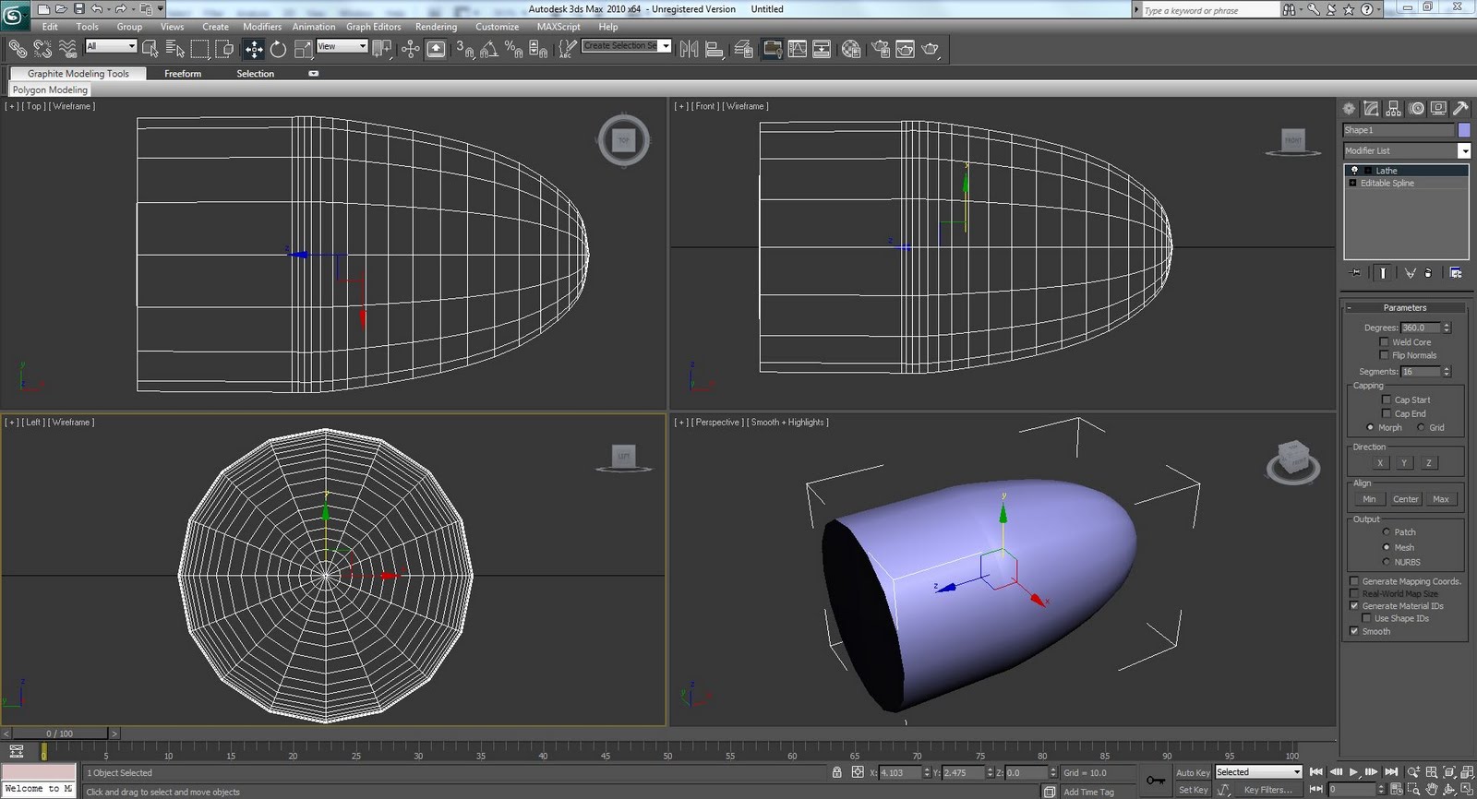Click Remove modifier from the stack icon
This screenshot has height=799, width=1477.
point(1429,273)
